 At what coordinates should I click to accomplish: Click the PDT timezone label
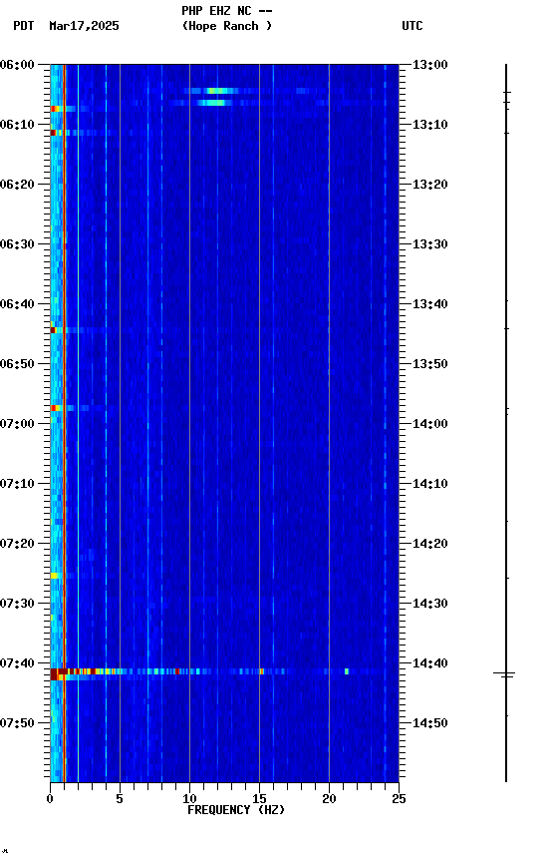24,26
